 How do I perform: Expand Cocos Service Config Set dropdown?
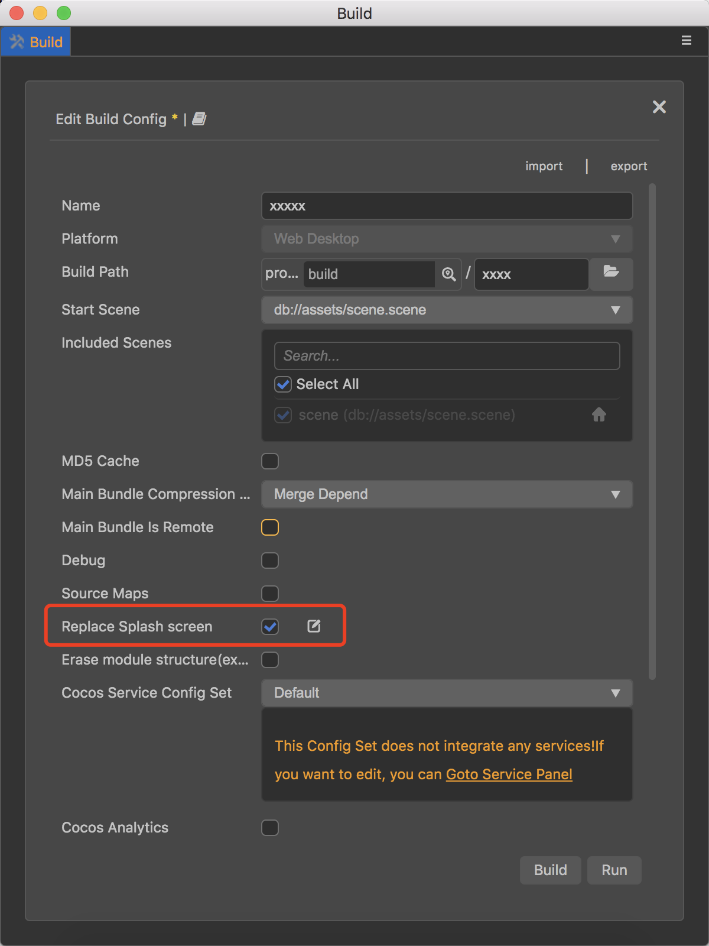pos(447,693)
